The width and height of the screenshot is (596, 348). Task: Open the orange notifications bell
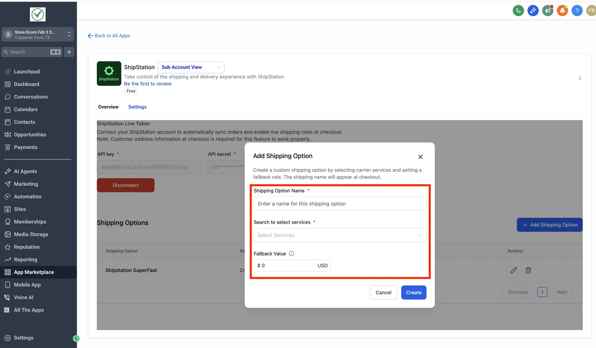coord(562,10)
